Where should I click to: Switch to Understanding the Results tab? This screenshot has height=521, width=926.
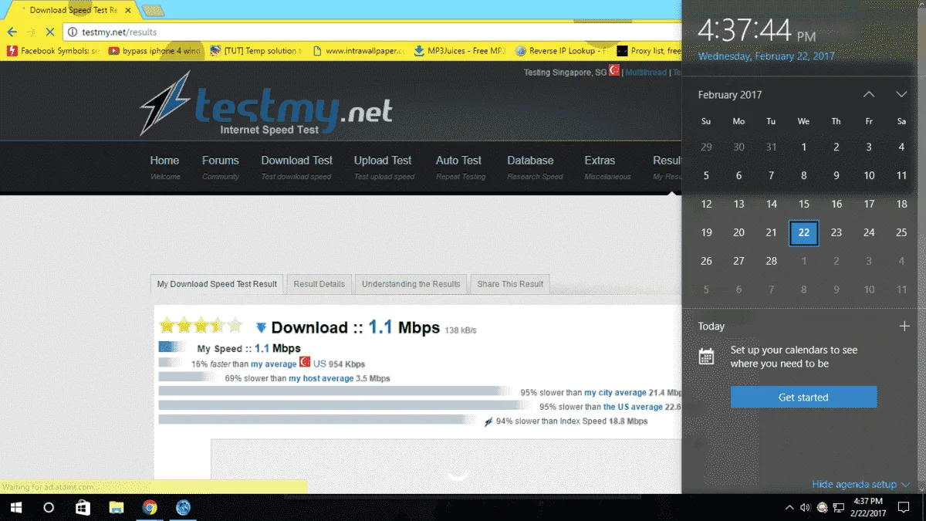tap(411, 284)
